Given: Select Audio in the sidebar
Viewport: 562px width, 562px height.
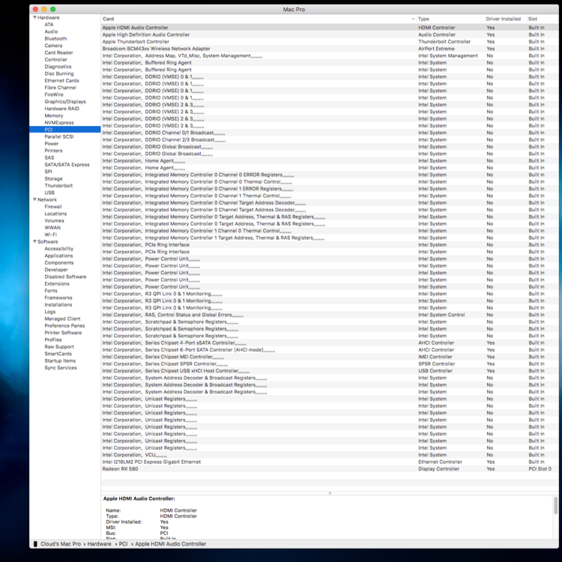Looking at the screenshot, I should pyautogui.click(x=51, y=31).
